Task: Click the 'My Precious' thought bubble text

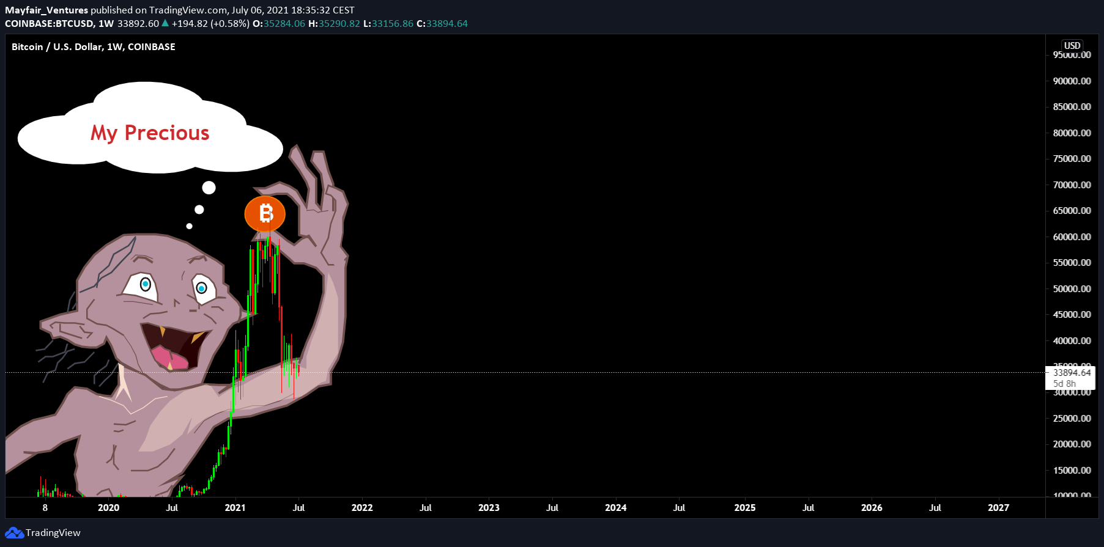Action: click(x=150, y=133)
